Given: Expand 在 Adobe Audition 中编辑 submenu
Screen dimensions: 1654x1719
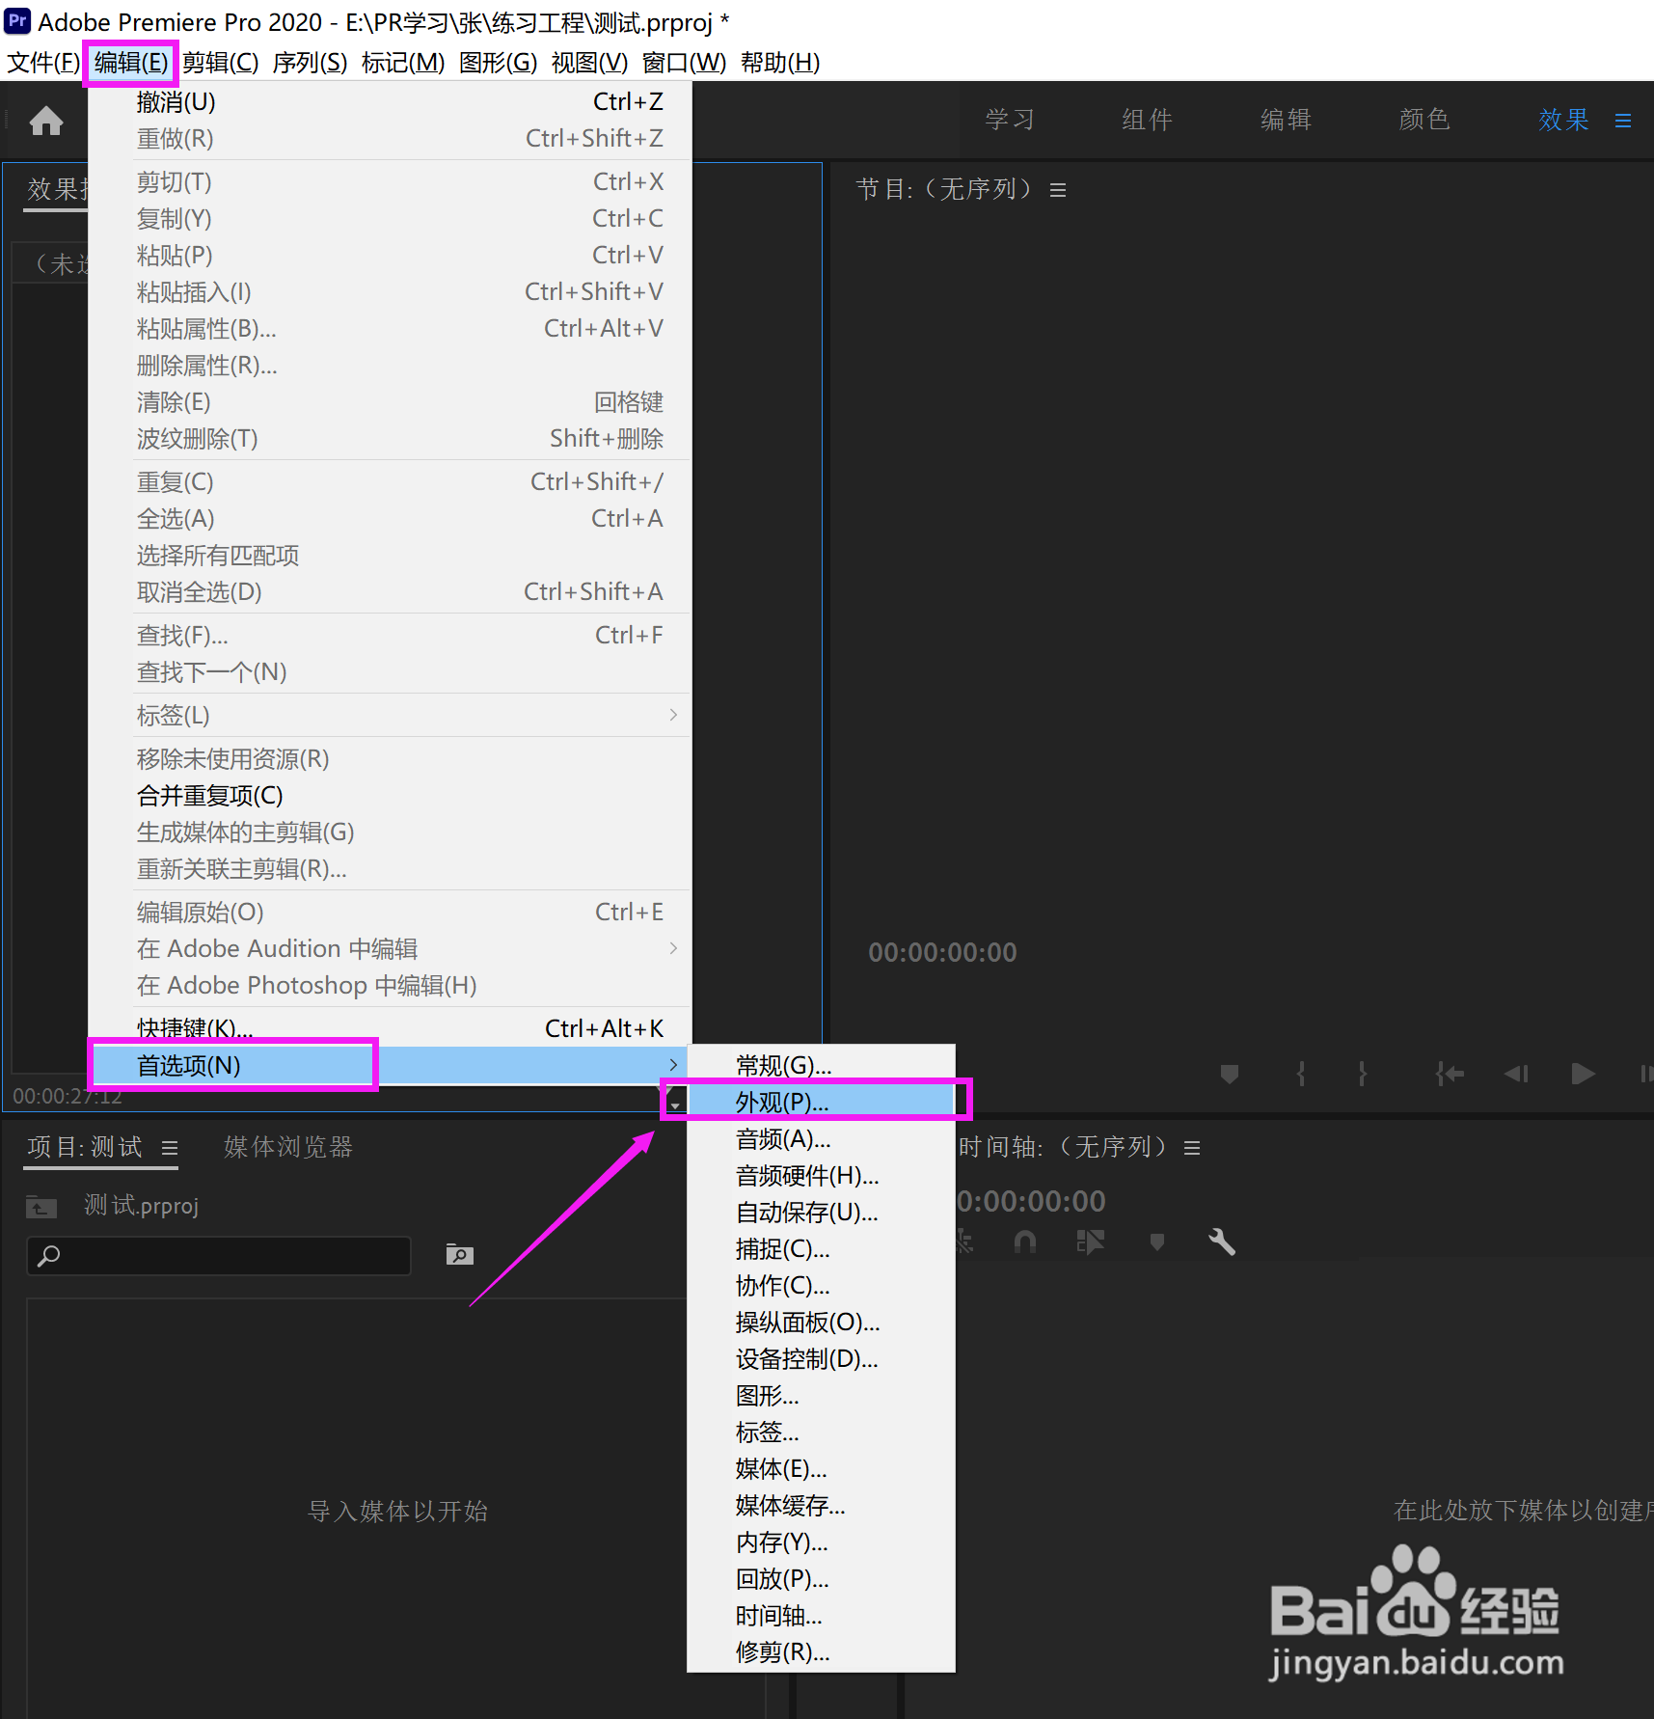Looking at the screenshot, I should click(390, 949).
